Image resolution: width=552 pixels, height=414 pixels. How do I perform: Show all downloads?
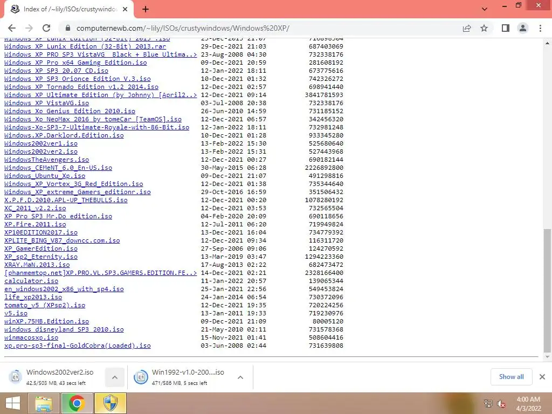(511, 377)
